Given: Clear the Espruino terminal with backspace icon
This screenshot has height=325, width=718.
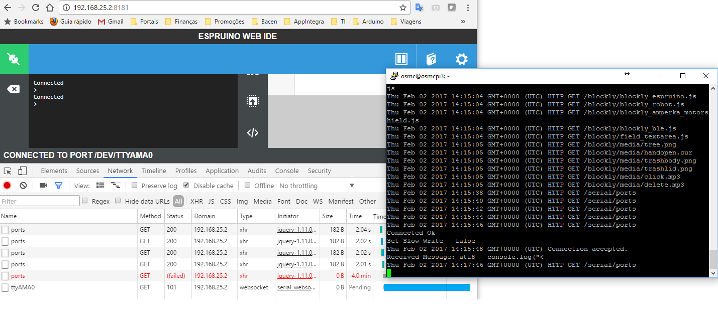Looking at the screenshot, I should pos(13,89).
